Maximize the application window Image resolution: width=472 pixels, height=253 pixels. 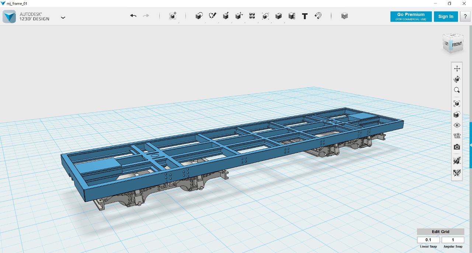450,3
